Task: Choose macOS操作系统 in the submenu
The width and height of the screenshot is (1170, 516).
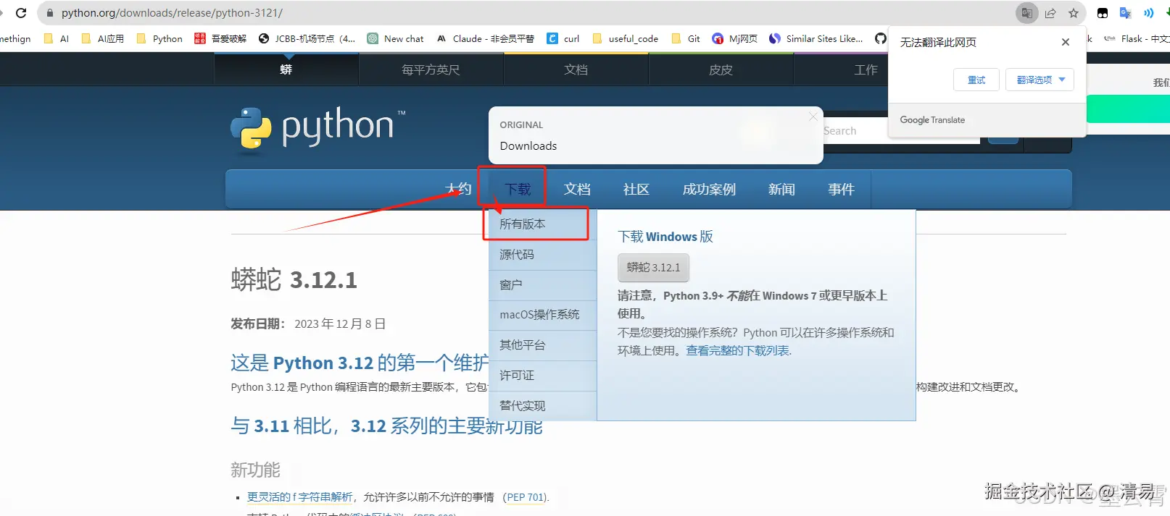Action: (x=543, y=315)
